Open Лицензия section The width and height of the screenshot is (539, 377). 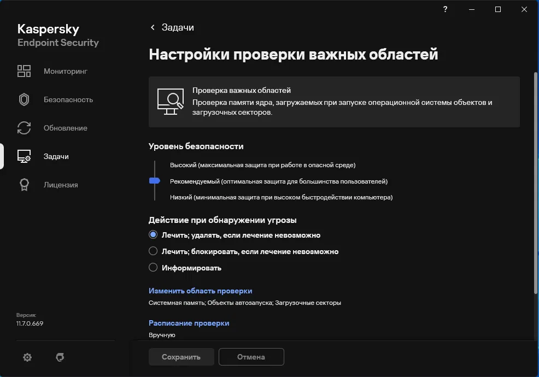point(61,185)
